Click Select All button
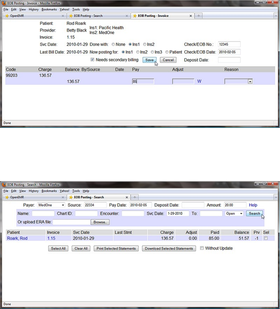The width and height of the screenshot is (280, 309). coord(58,248)
